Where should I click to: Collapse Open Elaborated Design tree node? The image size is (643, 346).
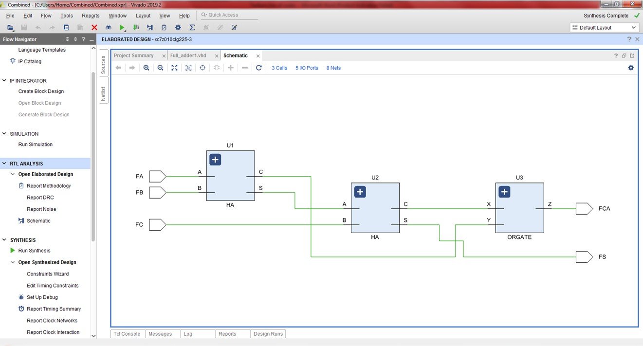(13, 174)
